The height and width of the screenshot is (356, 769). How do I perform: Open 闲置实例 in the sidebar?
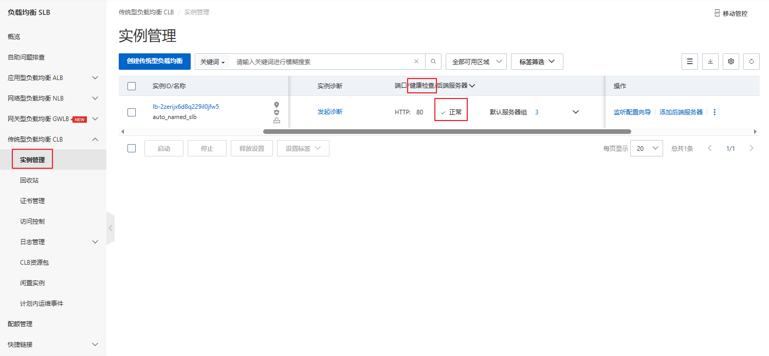32,283
